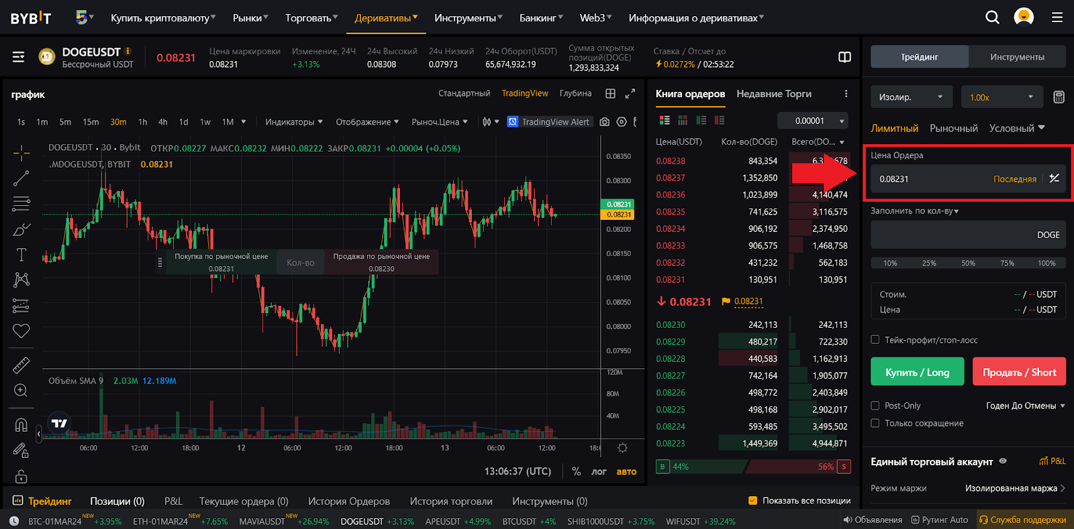Expand the chart to fullscreen
The height and width of the screenshot is (529, 1074).
coord(630,94)
